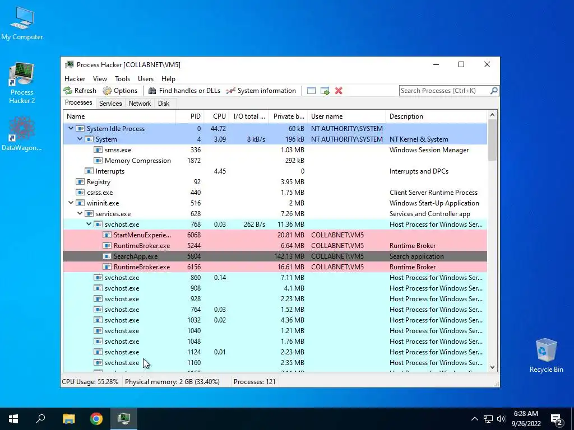Select svchost.exe row with PID 1032
The image size is (574, 430).
click(x=275, y=320)
